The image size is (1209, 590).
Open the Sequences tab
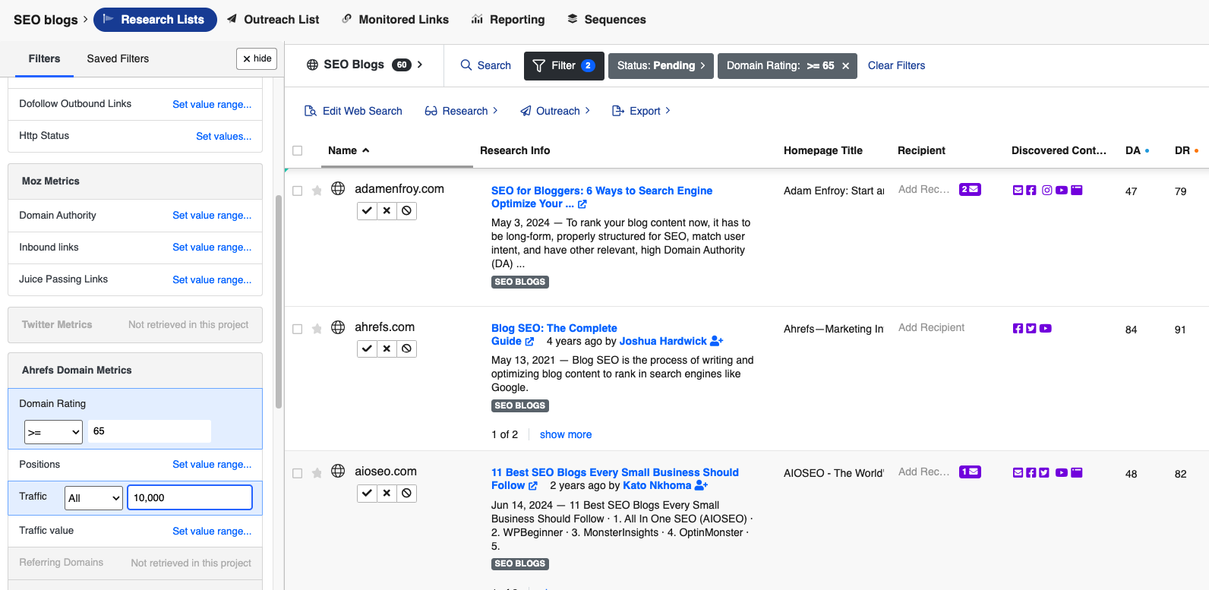pyautogui.click(x=606, y=19)
